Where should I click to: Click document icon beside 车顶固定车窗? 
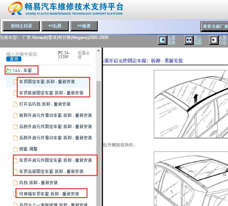point(15,82)
